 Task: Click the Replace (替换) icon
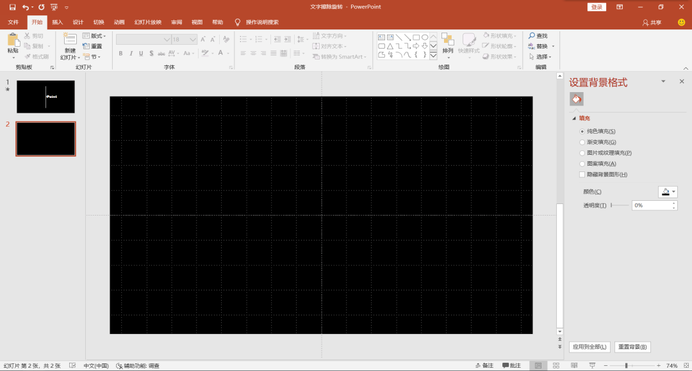click(x=531, y=46)
